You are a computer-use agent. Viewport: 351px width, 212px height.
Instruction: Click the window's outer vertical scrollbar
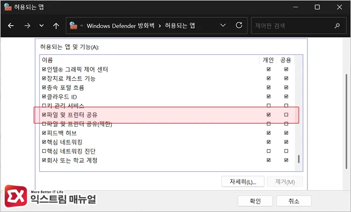click(346, 122)
